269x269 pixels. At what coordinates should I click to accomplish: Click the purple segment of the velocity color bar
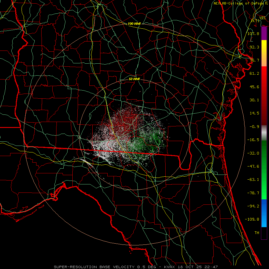click(x=264, y=33)
